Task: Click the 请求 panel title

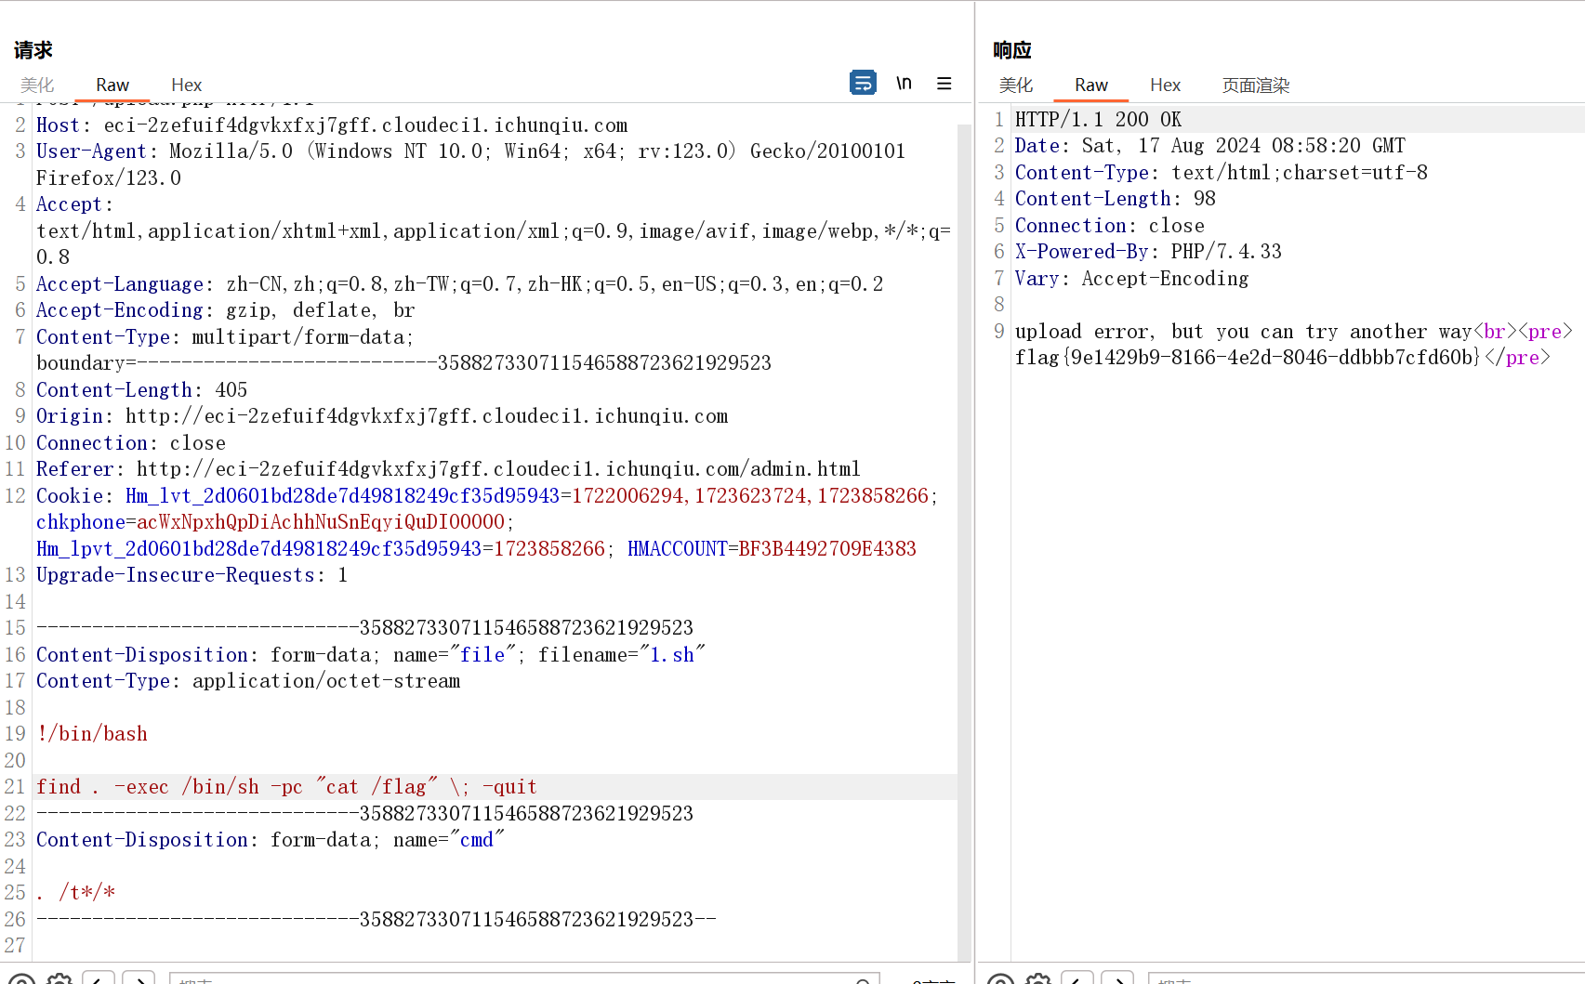Action: pyautogui.click(x=33, y=50)
